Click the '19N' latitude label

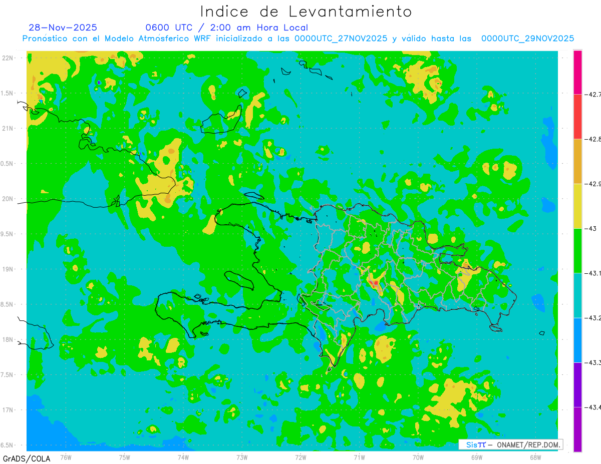coord(8,269)
